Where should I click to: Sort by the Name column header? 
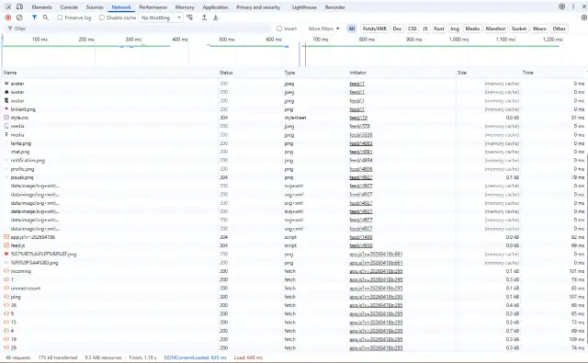pos(109,73)
